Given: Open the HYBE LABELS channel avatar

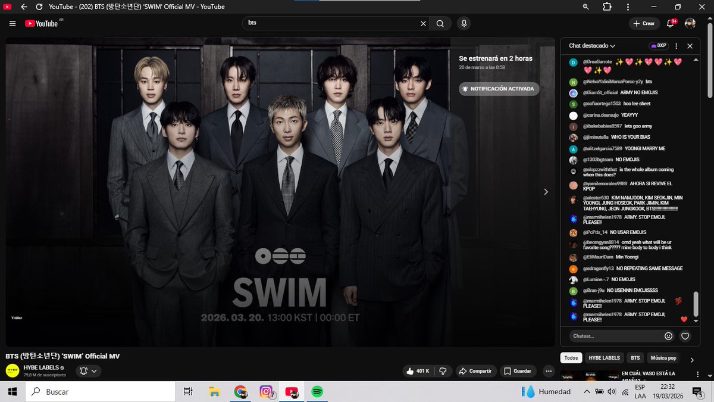Looking at the screenshot, I should pos(12,371).
